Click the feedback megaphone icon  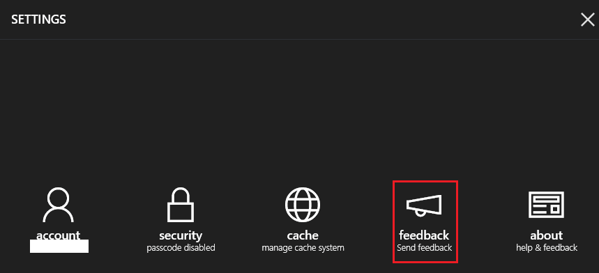coord(424,206)
